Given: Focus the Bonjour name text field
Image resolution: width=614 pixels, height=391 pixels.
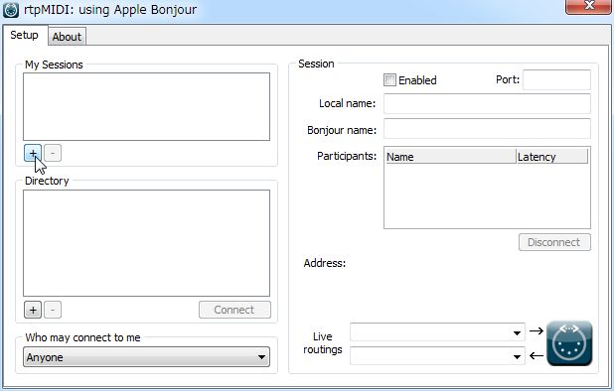Looking at the screenshot, I should tap(487, 129).
